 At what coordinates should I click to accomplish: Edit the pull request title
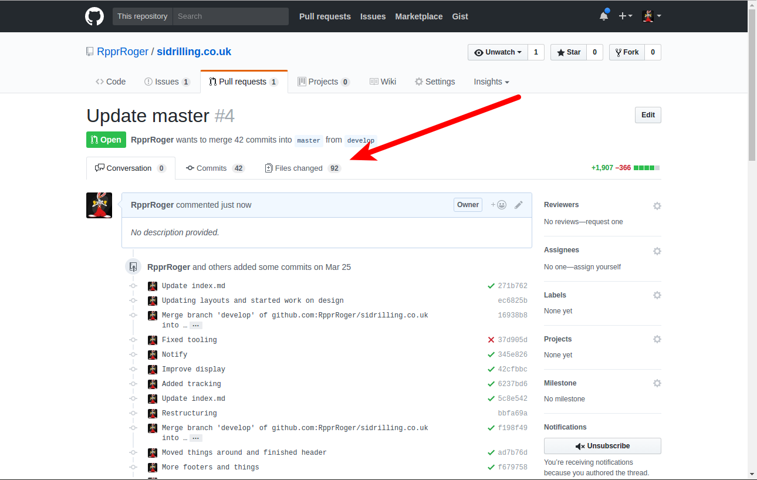coord(648,115)
